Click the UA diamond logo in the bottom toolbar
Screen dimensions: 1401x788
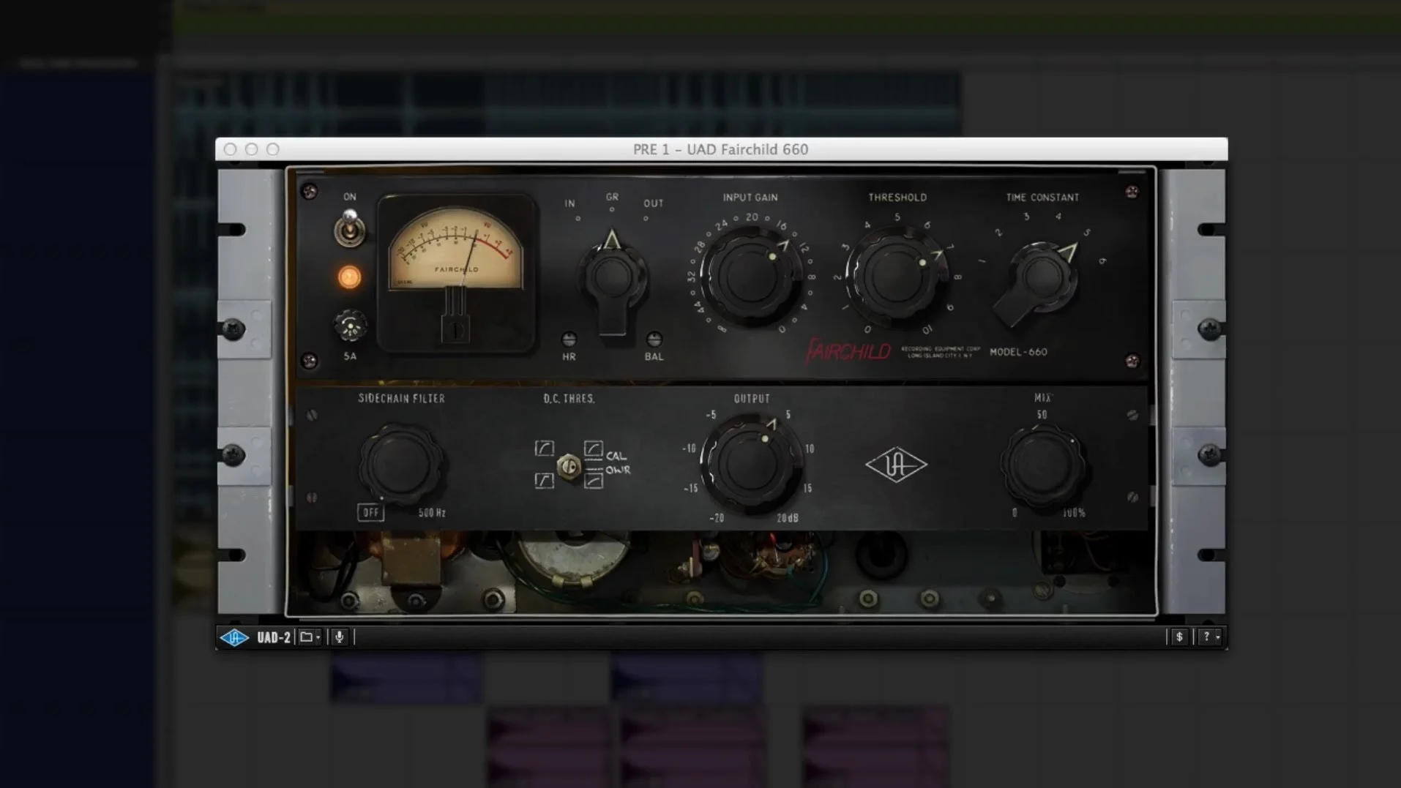click(235, 636)
